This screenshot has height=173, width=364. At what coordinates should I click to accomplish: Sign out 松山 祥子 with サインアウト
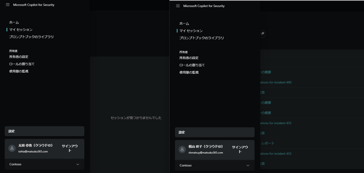pyautogui.click(x=240, y=149)
